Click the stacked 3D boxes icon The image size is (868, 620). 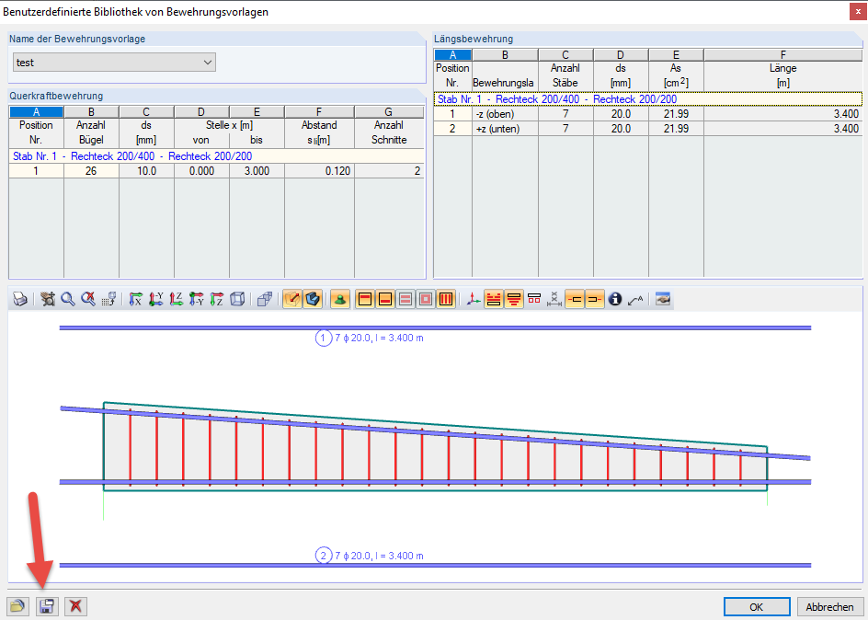[x=265, y=300]
